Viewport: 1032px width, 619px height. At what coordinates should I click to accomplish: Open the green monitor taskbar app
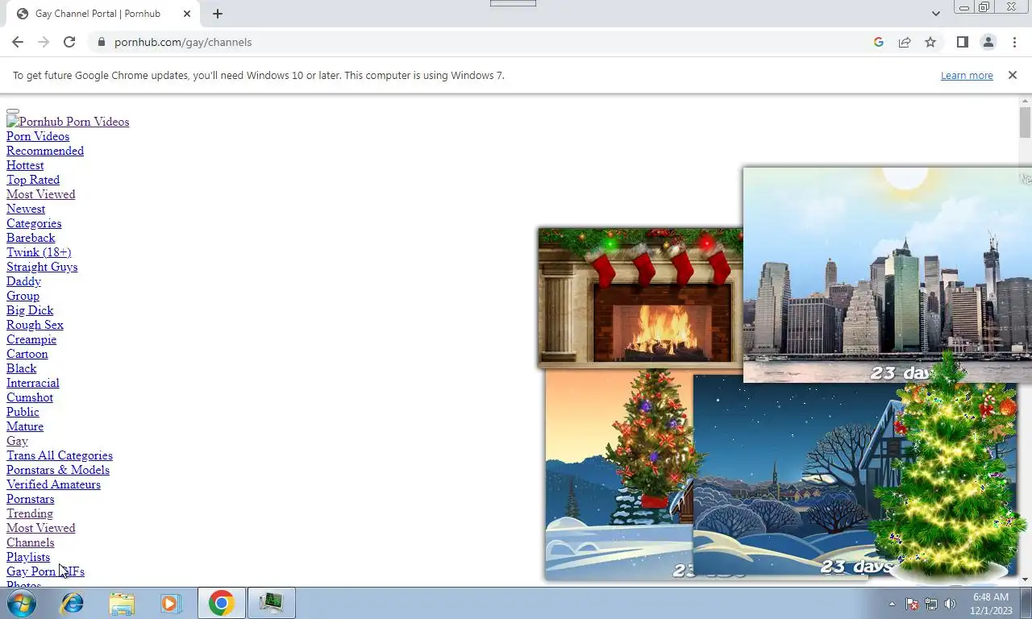pos(271,603)
